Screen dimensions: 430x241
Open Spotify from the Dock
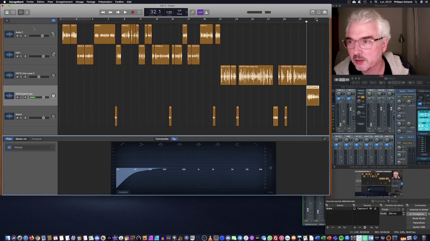(x=341, y=238)
